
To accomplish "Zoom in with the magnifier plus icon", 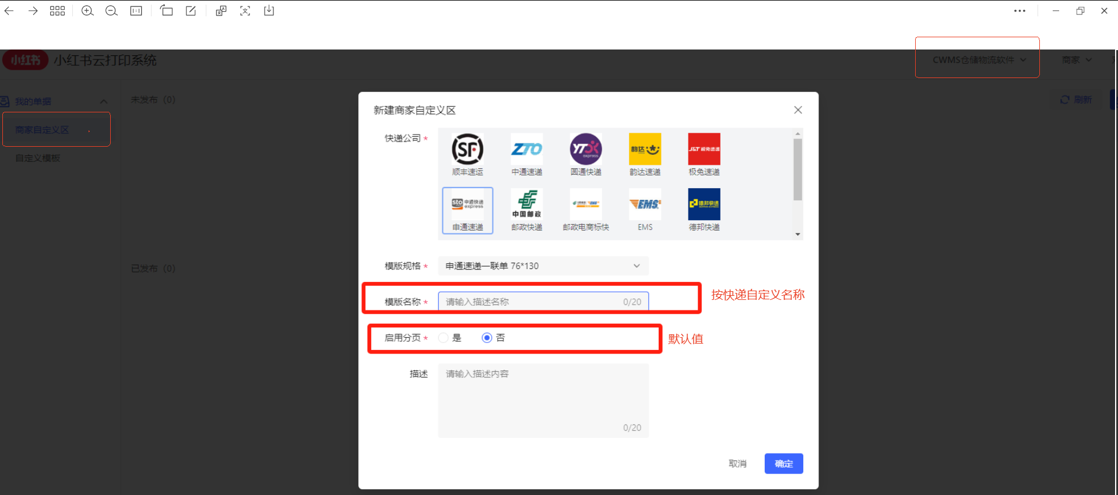I will click(87, 10).
